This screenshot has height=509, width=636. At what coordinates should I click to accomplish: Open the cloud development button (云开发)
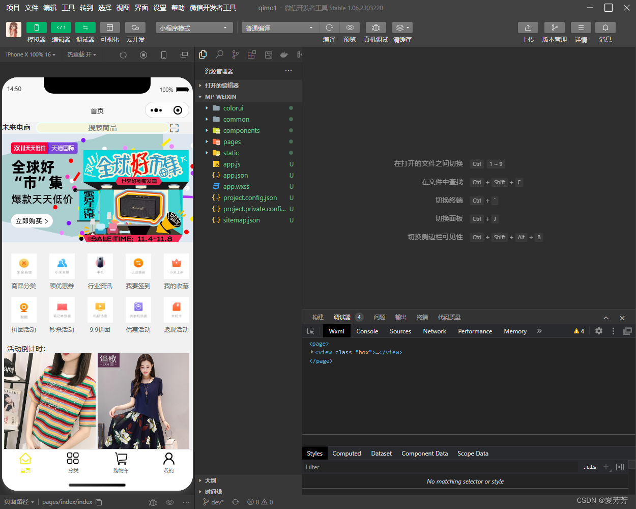[135, 27]
